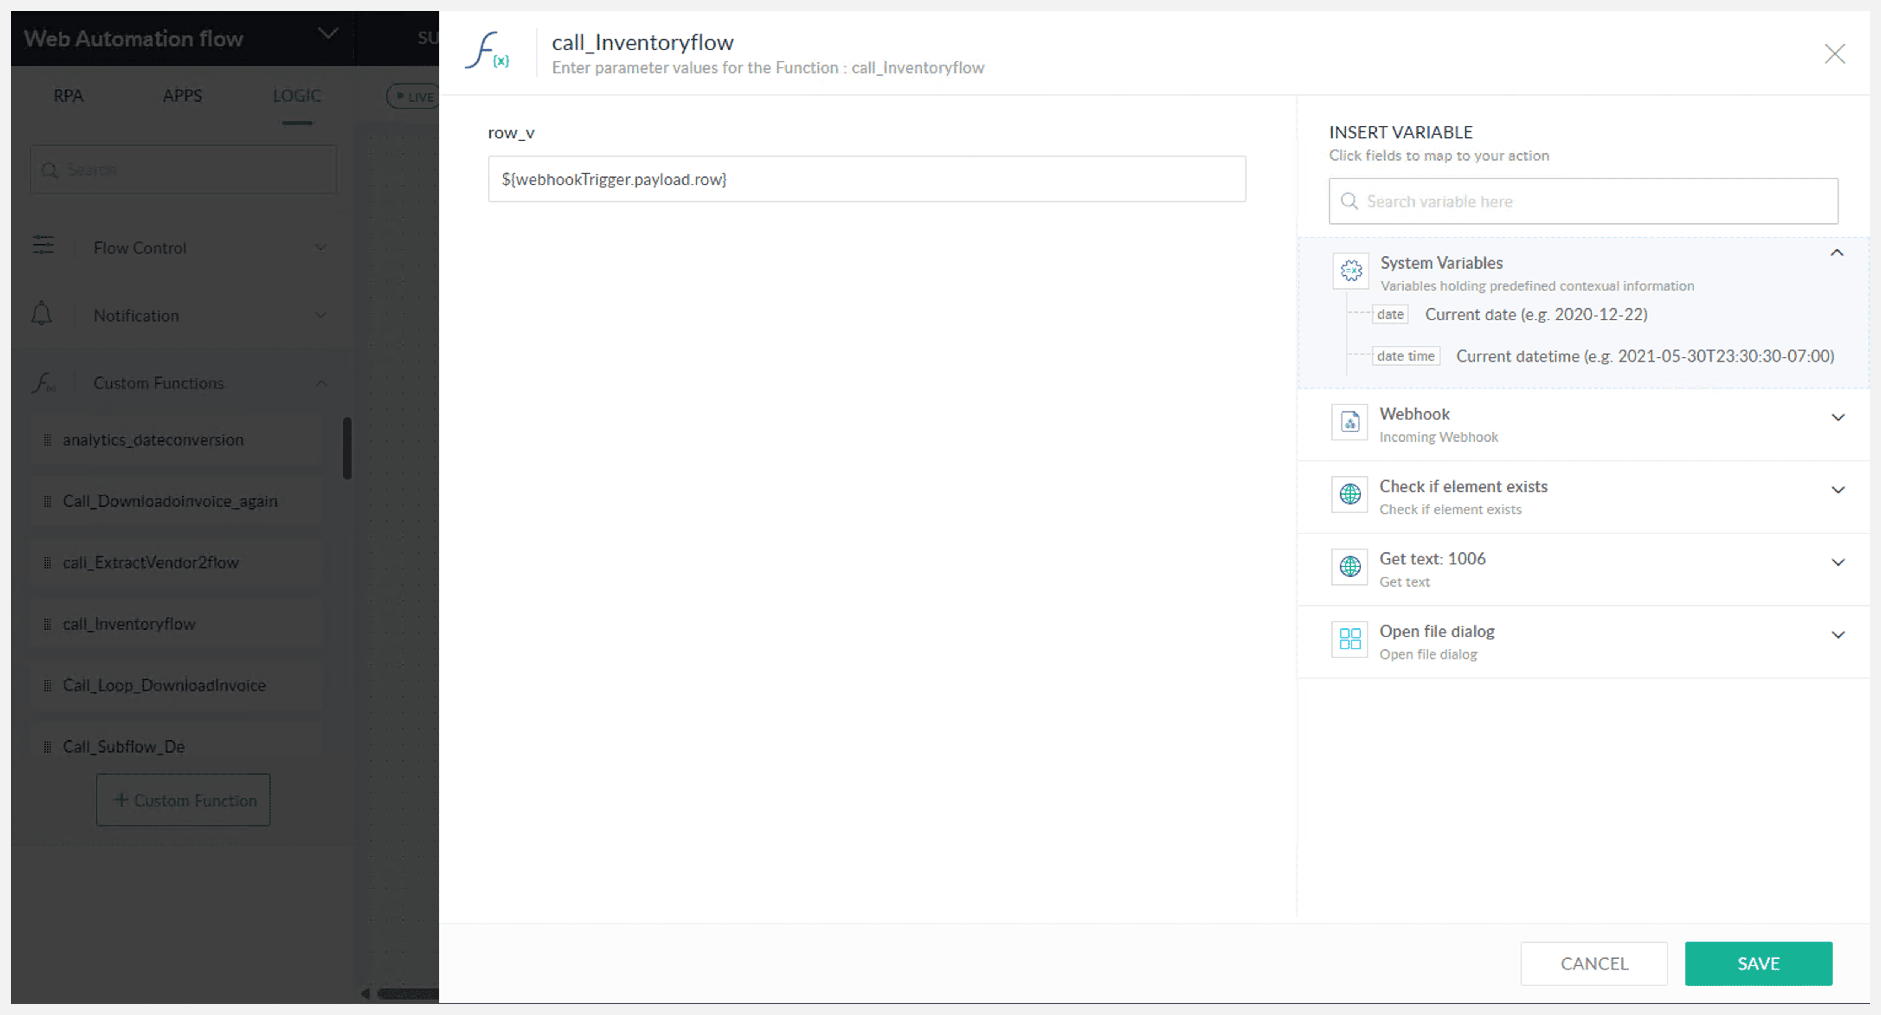Viewport: 1881px width, 1015px height.
Task: Click the Get text: 1006 globe icon
Action: (1349, 566)
